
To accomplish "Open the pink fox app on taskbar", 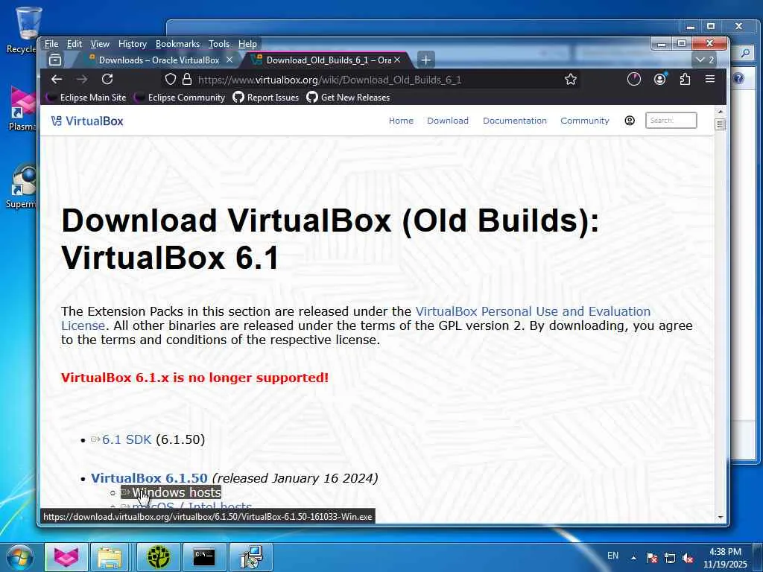I will pos(66,557).
